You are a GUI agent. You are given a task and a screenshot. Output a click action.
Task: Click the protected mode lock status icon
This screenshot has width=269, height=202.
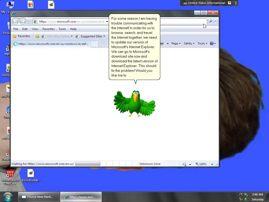coord(185,164)
